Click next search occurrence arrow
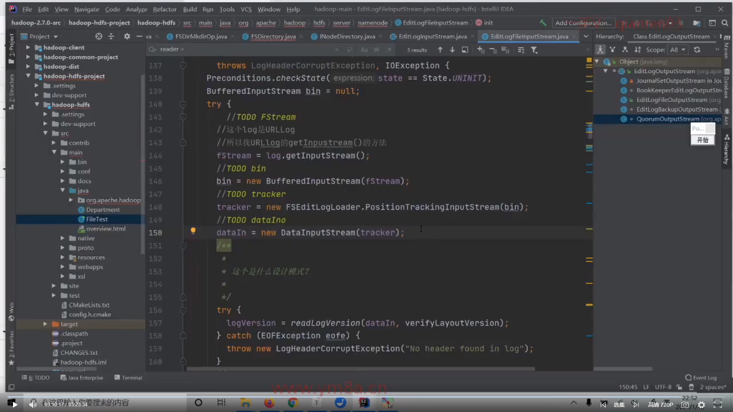 pos(452,50)
